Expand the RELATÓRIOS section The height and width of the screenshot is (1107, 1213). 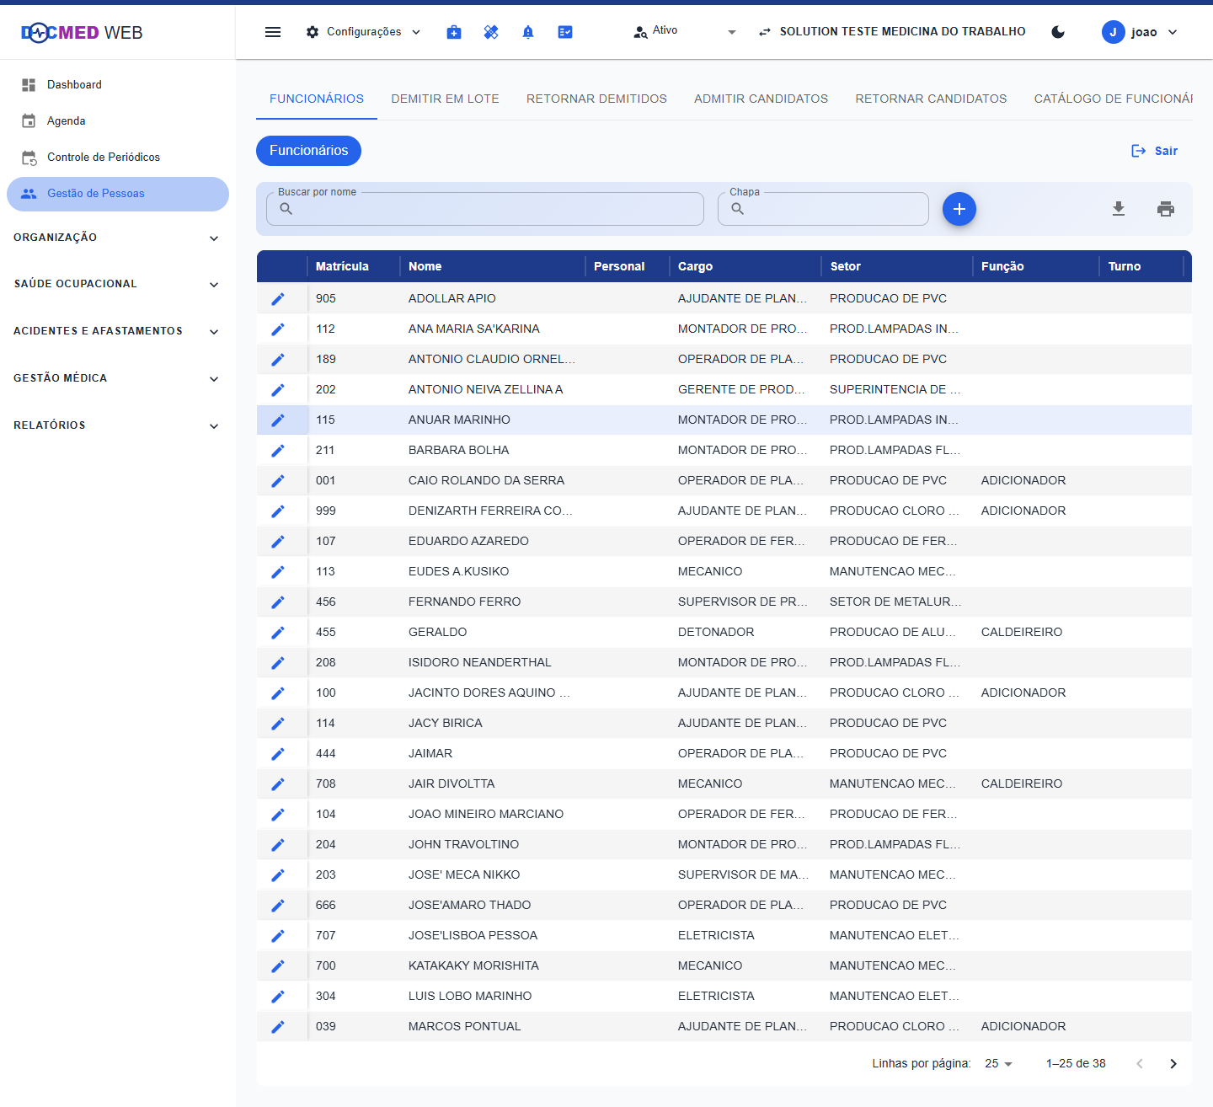pyautogui.click(x=117, y=425)
